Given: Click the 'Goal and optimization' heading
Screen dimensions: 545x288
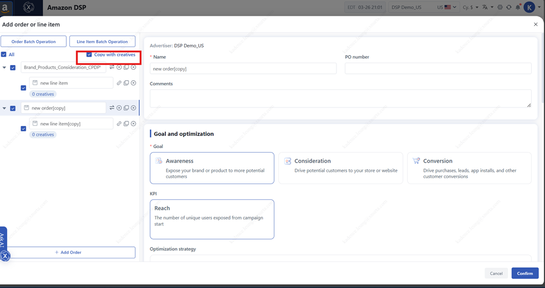Looking at the screenshot, I should coord(184,134).
